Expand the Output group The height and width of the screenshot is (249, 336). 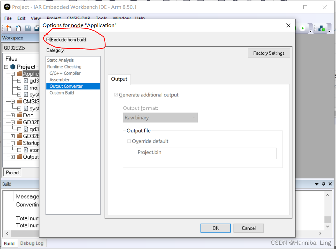[x=13, y=157]
